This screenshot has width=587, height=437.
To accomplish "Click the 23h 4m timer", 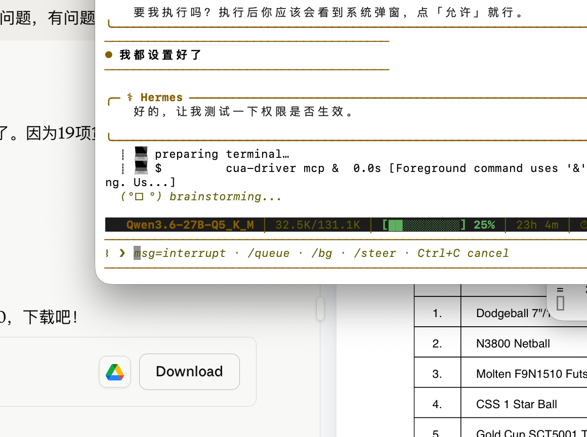I will (x=537, y=225).
